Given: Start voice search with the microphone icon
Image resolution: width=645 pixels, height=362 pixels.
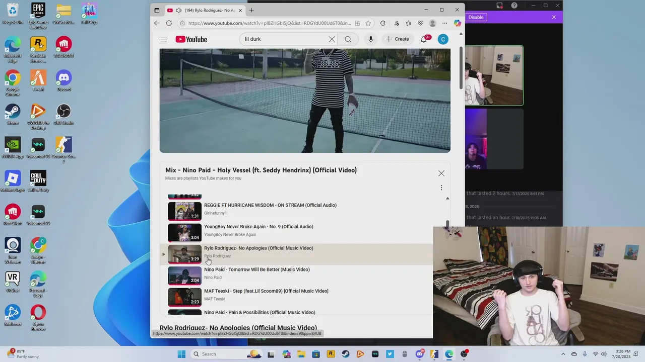Looking at the screenshot, I should [x=371, y=39].
